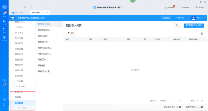Viewport: 208px width, 111px height.
Task: Click the 联系客服 button
Action: click(167, 18)
